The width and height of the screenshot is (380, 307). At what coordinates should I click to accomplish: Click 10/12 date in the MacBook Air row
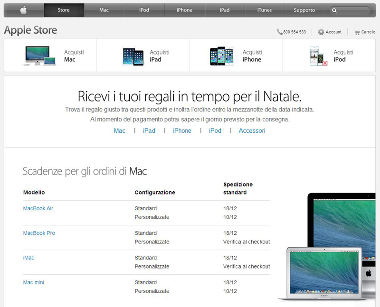pyautogui.click(x=230, y=217)
